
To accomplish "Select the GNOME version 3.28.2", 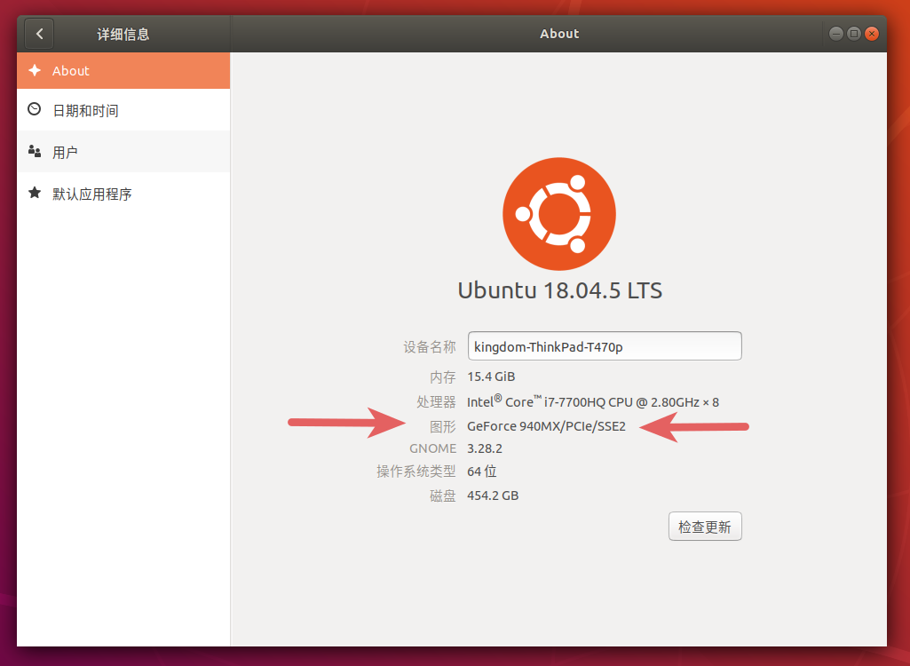I will (485, 448).
